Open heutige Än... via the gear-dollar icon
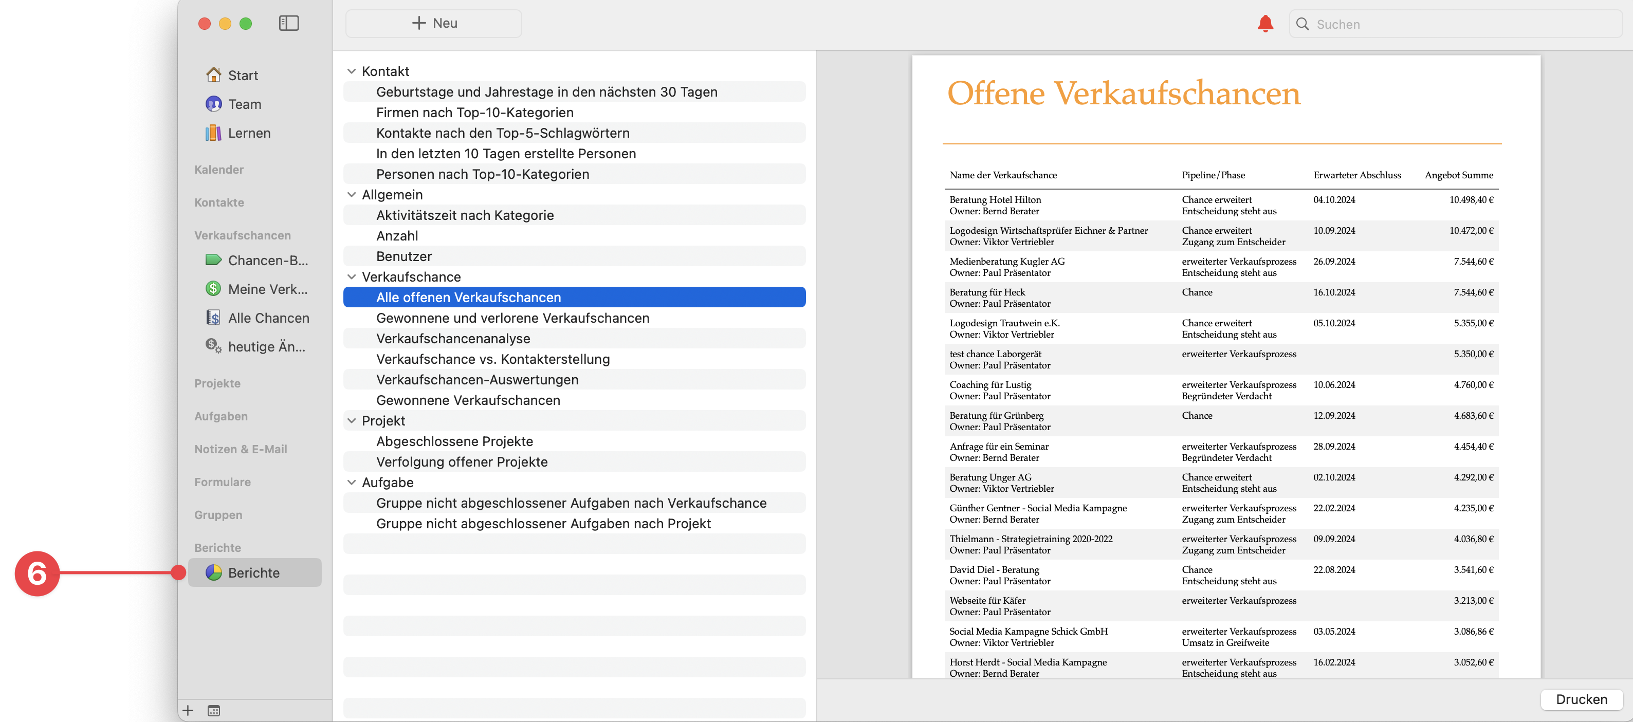 (x=214, y=346)
